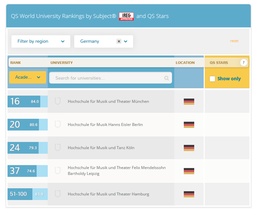Click the RANK column header
The height and width of the screenshot is (216, 258).
pyautogui.click(x=15, y=63)
